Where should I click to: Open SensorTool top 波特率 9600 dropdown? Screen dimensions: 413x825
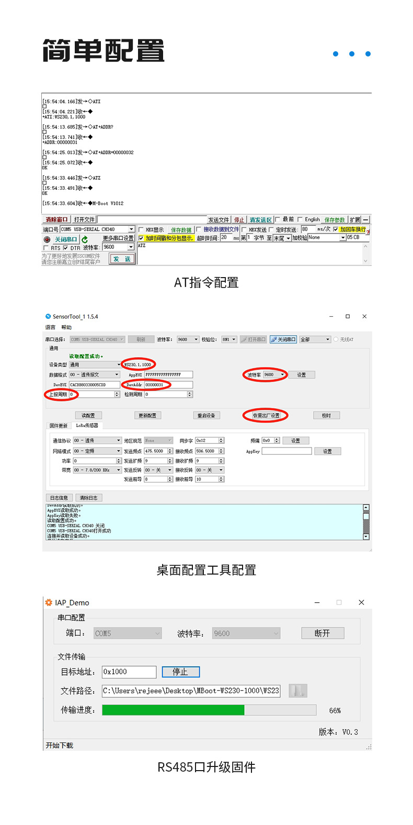(188, 339)
